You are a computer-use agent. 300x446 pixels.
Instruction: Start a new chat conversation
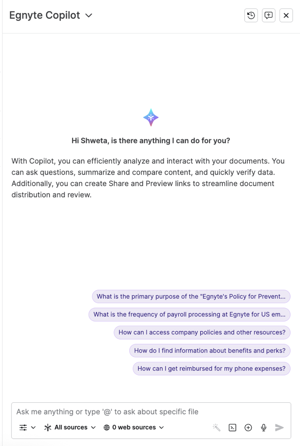point(268,15)
